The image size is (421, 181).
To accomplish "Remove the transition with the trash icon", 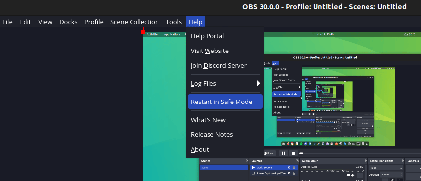I will tap(393, 180).
